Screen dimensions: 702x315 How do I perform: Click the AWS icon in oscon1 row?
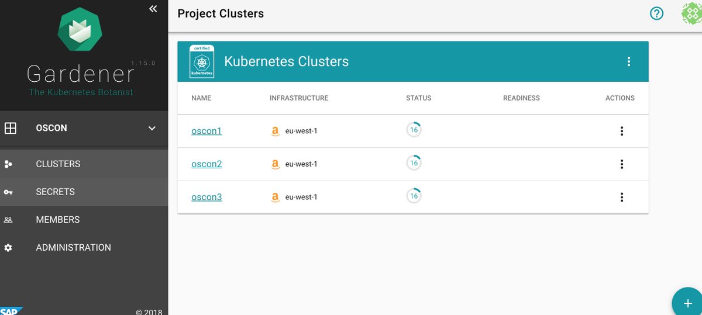pos(276,131)
